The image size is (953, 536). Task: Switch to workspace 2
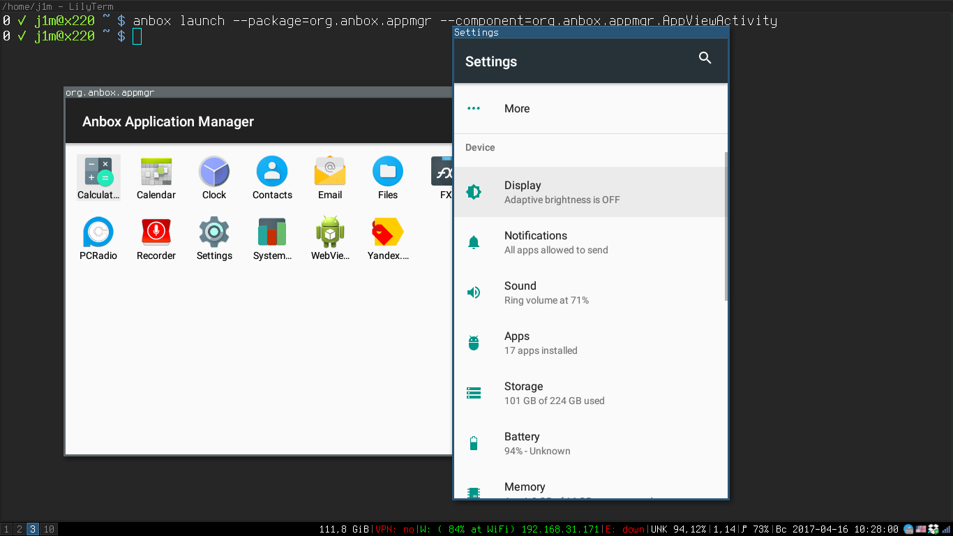pyautogui.click(x=20, y=529)
